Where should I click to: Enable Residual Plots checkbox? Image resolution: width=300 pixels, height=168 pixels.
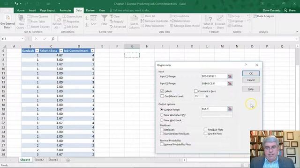(205, 129)
